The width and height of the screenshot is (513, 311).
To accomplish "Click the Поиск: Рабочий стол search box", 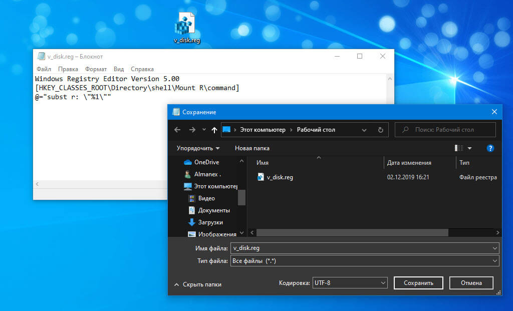I will pyautogui.click(x=445, y=130).
